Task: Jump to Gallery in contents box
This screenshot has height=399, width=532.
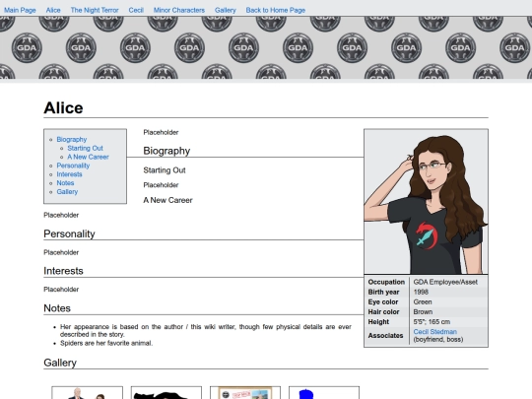Action: tap(67, 192)
